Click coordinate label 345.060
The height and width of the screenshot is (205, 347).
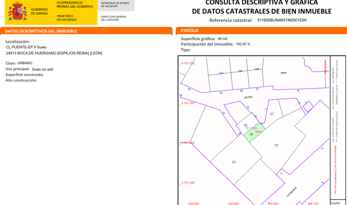(233, 204)
